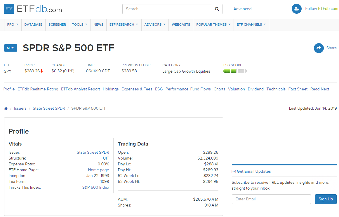
Task: Open the WEBCASTS menu item
Action: [x=181, y=24]
